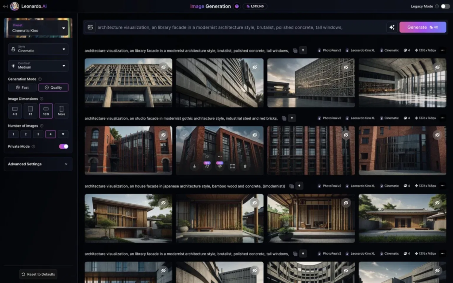Toggle visibility of first library facade image
Viewport: 453px width, 283px height.
click(163, 67)
